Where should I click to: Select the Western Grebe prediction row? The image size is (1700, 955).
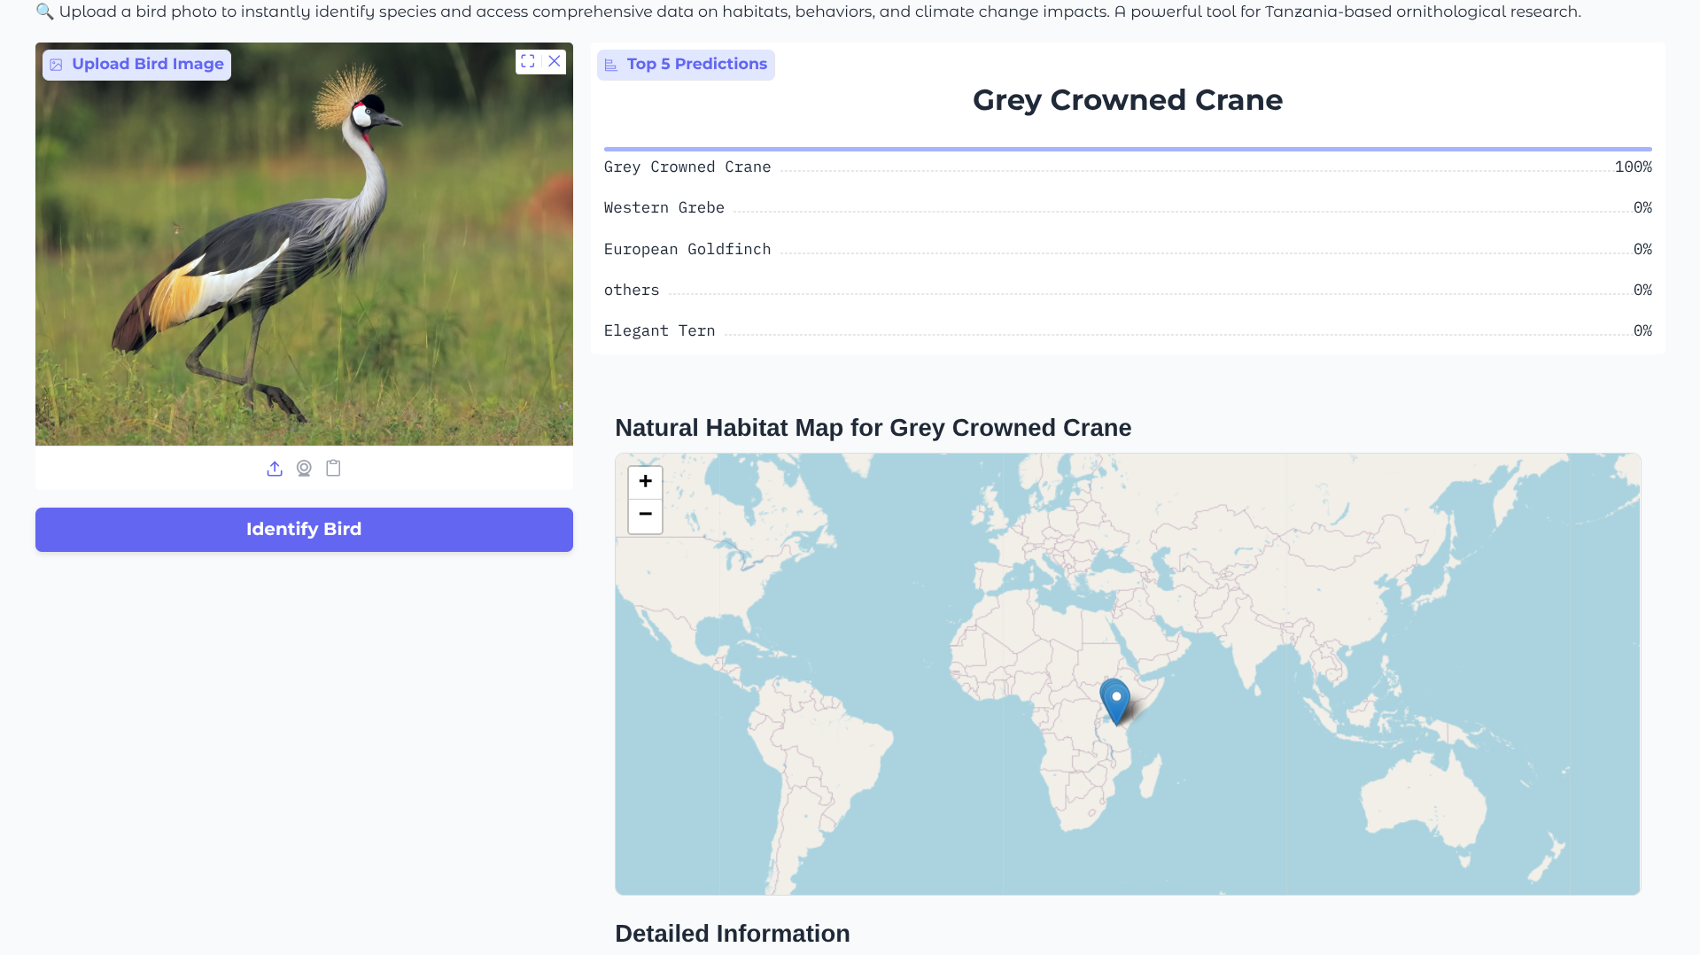click(x=1128, y=208)
